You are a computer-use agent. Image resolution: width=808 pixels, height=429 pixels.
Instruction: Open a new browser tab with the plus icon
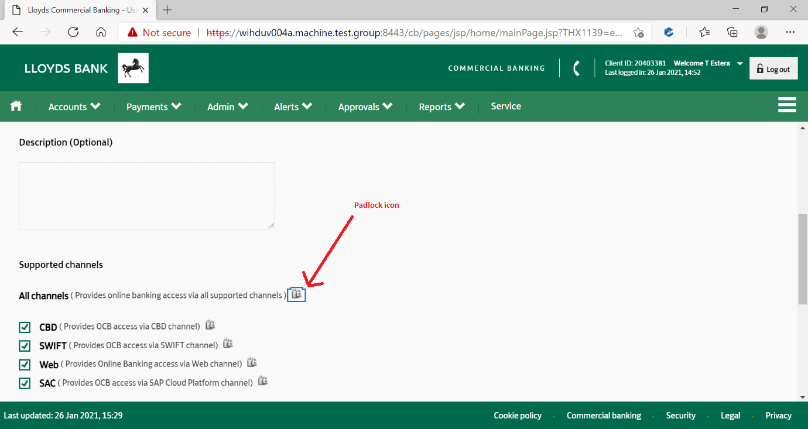click(167, 10)
